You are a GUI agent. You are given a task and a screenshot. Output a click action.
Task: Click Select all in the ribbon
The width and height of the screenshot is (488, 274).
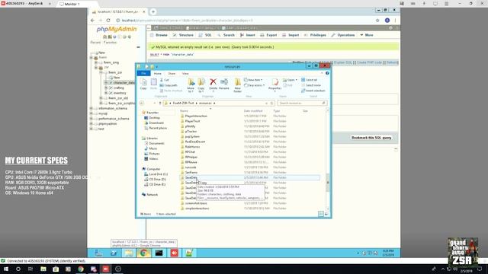[309, 80]
